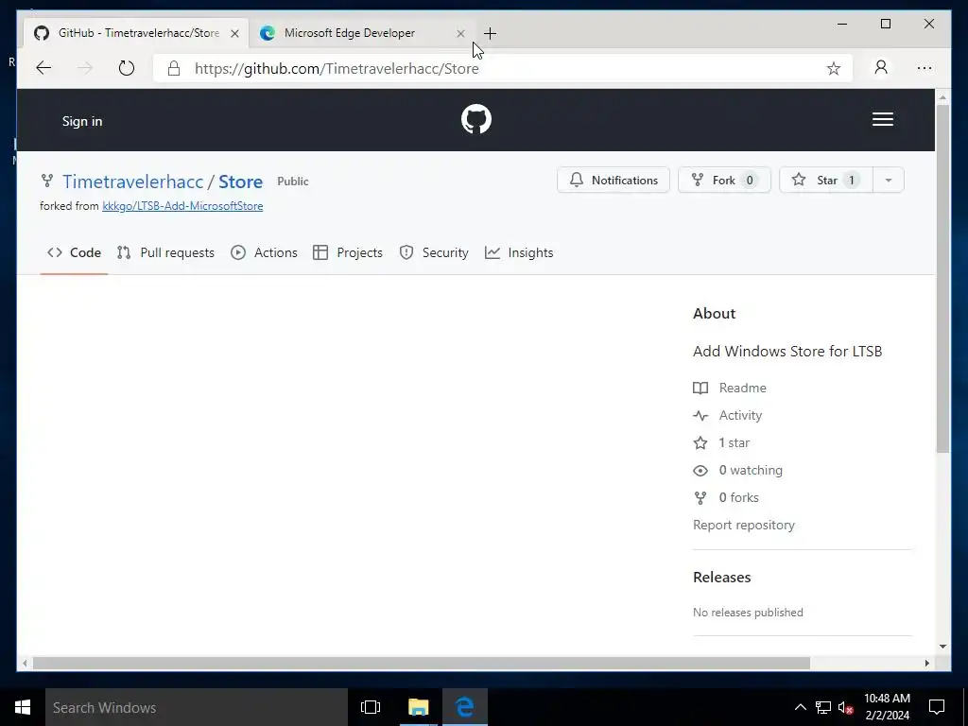
Task: Open the Action Center notification icon
Action: coord(937,707)
